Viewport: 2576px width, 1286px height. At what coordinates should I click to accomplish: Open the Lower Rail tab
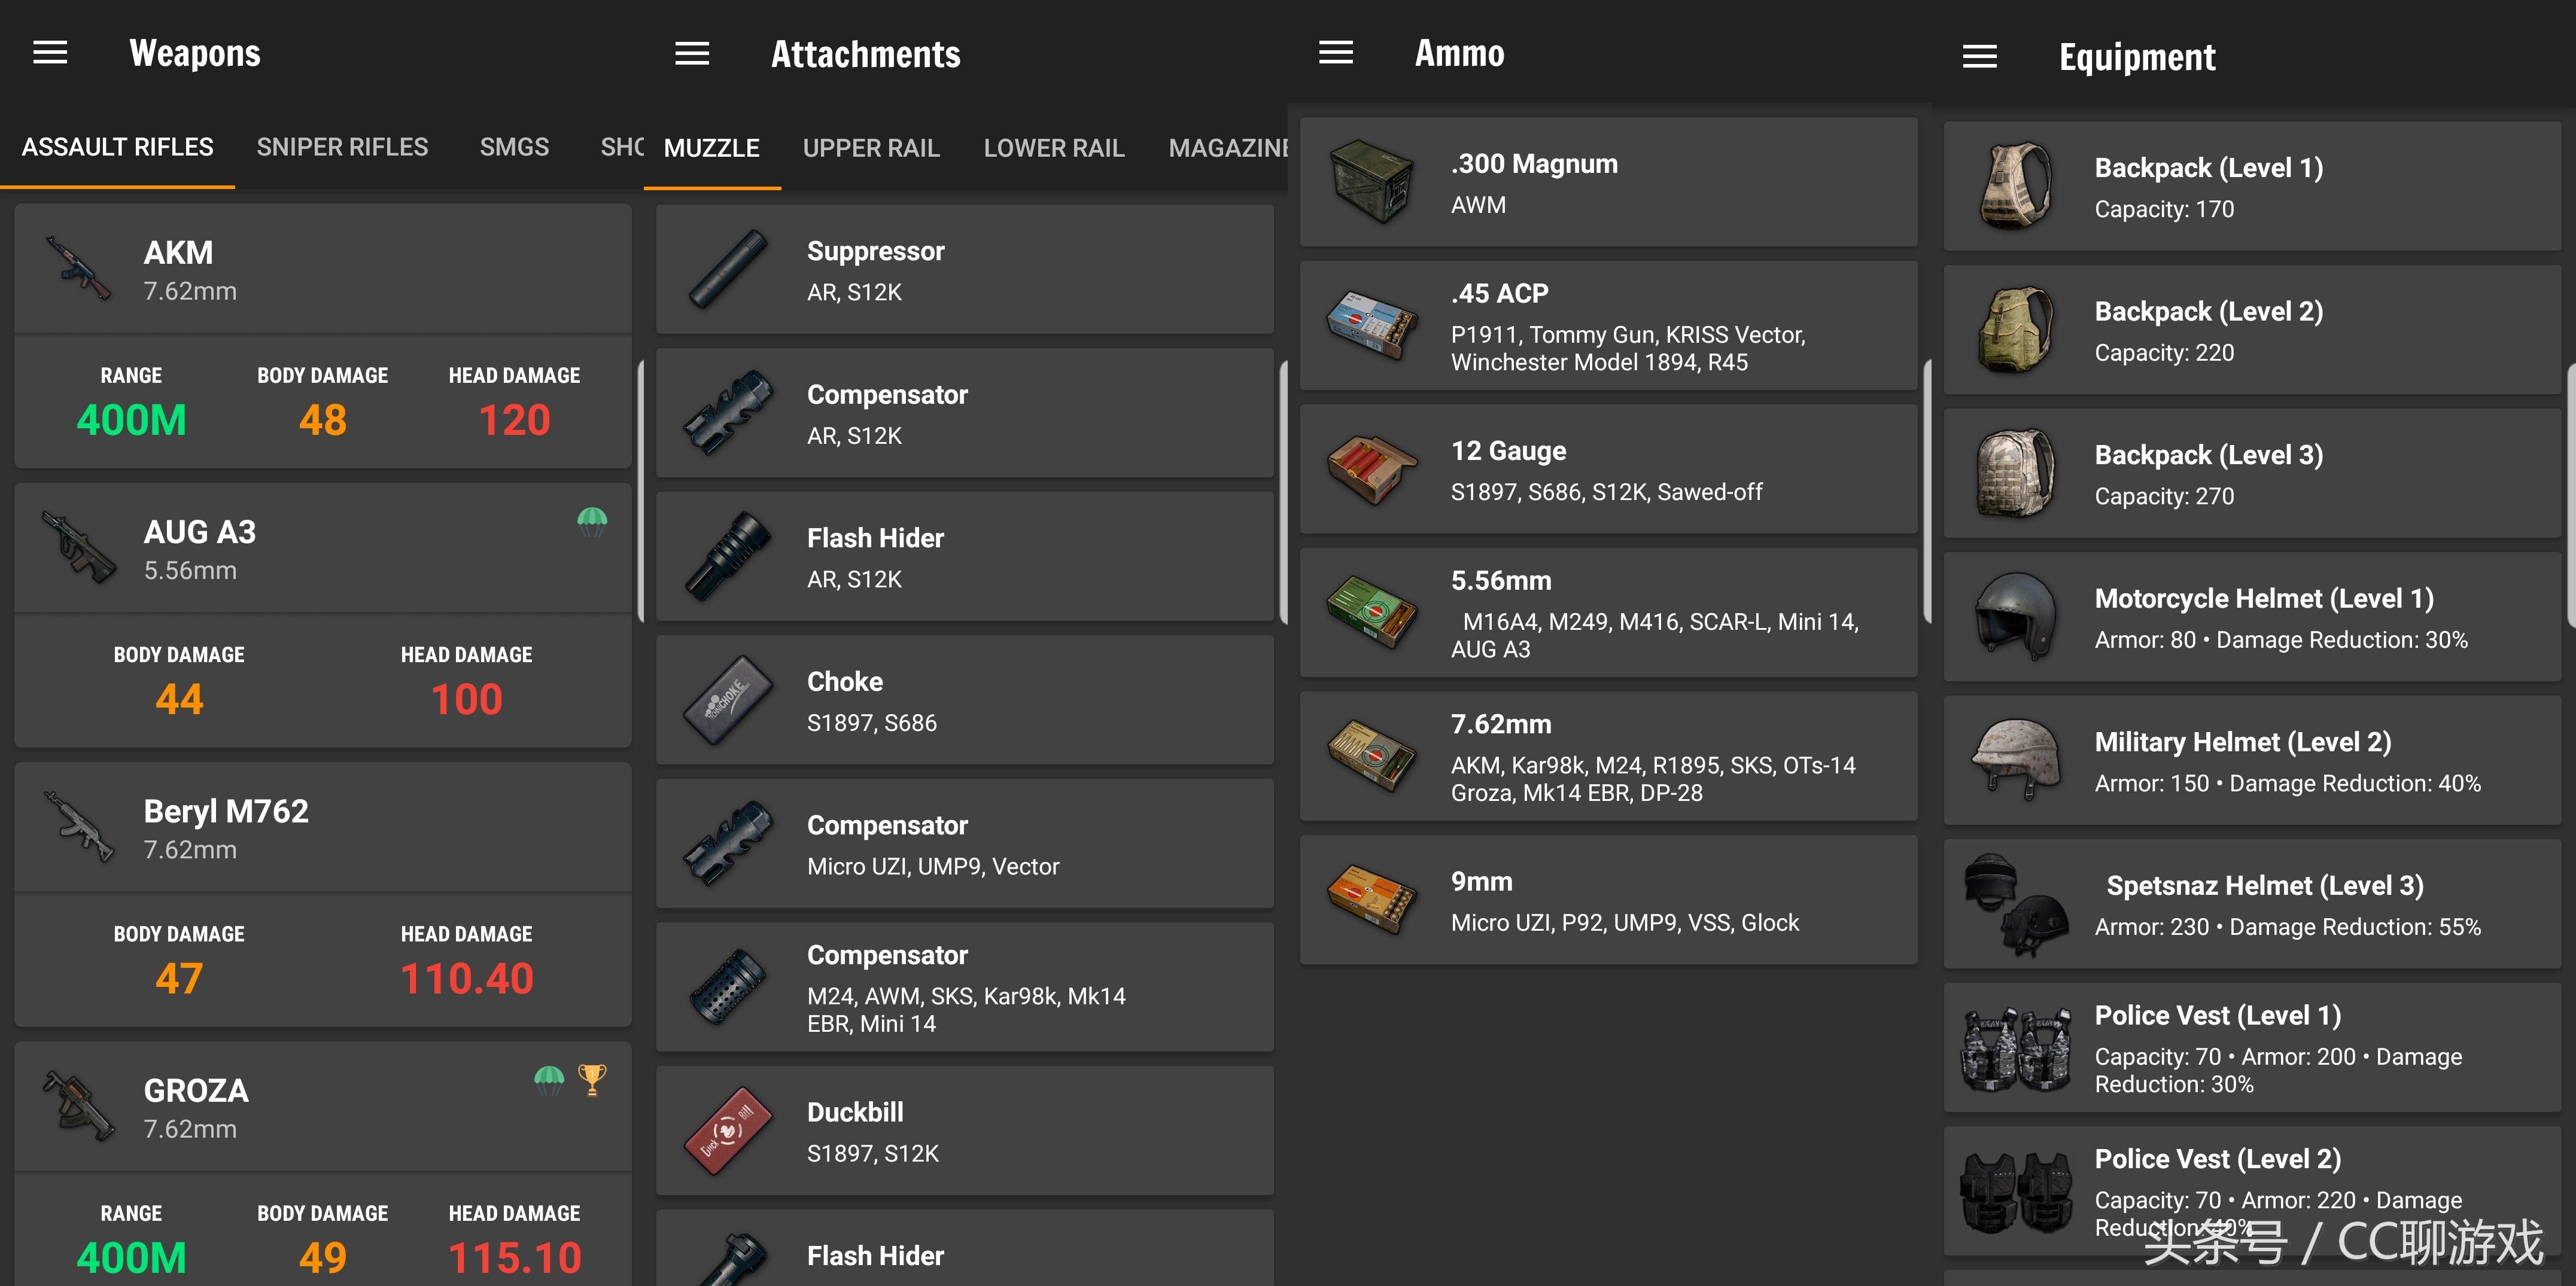[x=1054, y=149]
